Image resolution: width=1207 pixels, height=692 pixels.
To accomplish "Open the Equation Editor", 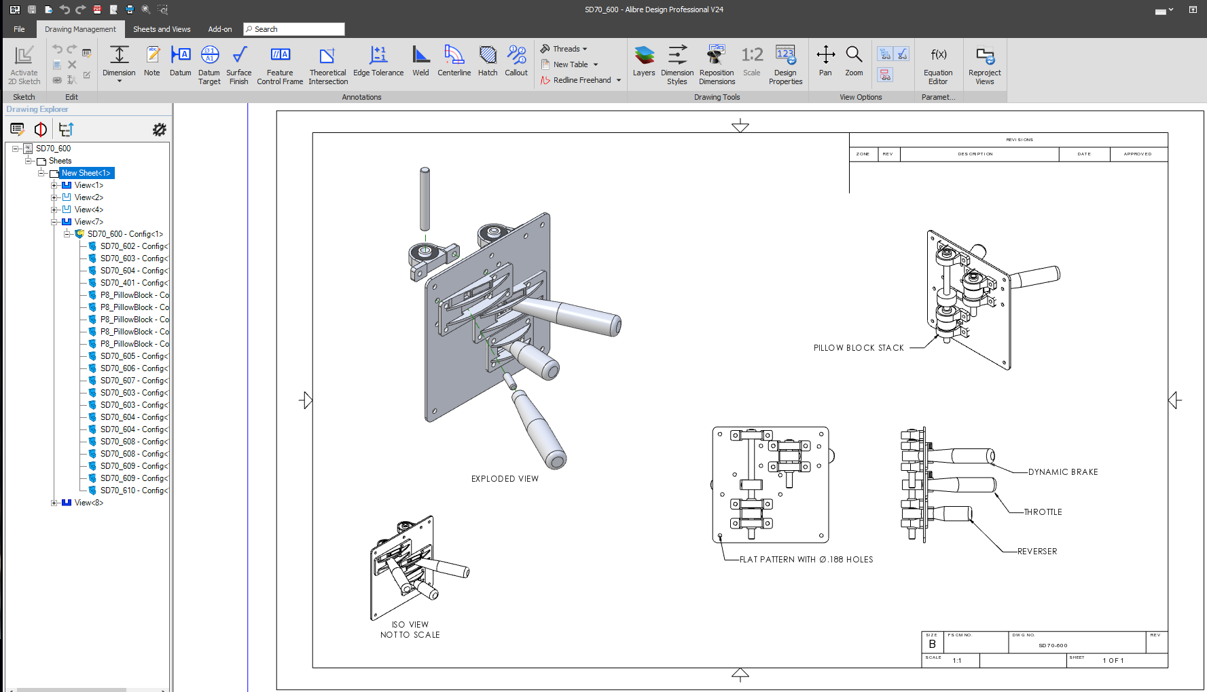I will [938, 65].
